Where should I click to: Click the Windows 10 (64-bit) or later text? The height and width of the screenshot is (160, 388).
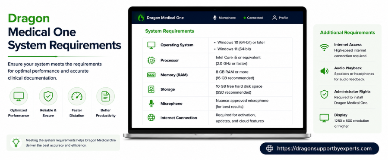pos(241,43)
